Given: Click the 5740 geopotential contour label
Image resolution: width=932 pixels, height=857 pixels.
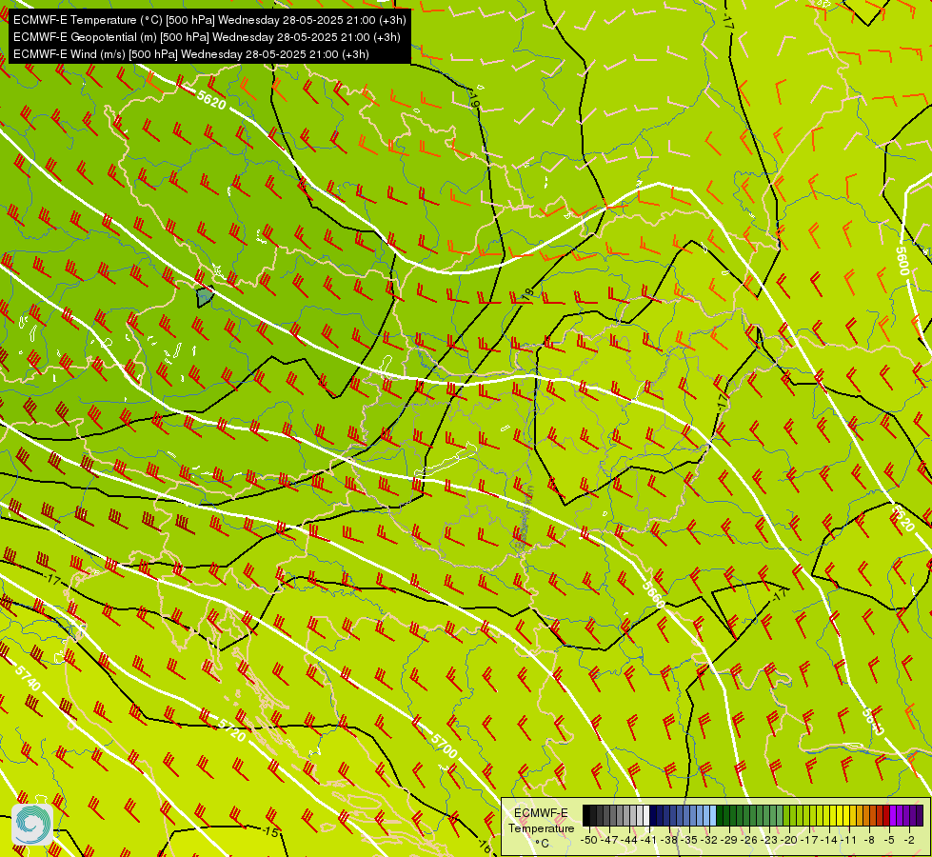Looking at the screenshot, I should click(28, 678).
